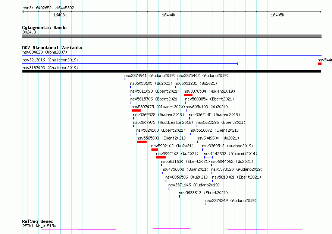This screenshot has height=234, width=332.
Task: Open nsv5897475 (Almarri2020) variant
Action: pos(158,107)
